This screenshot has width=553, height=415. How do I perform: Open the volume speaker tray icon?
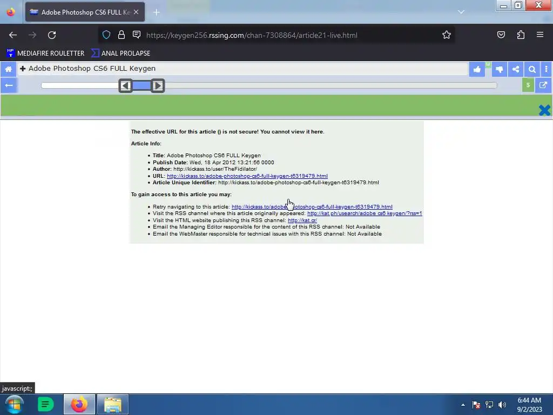coord(502,405)
